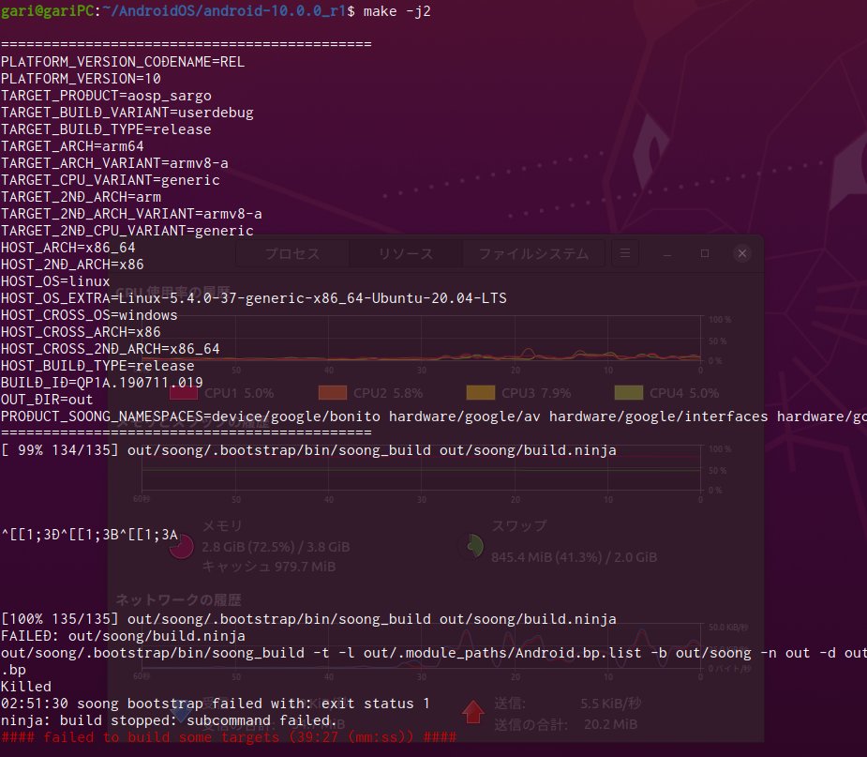Click the 'HOST_OS=linux' line
The image size is (867, 757).
[x=55, y=281]
